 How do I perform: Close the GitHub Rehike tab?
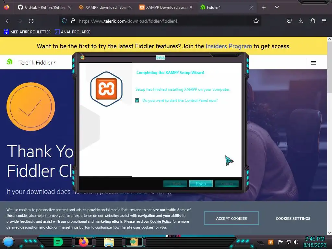[x=69, y=7]
